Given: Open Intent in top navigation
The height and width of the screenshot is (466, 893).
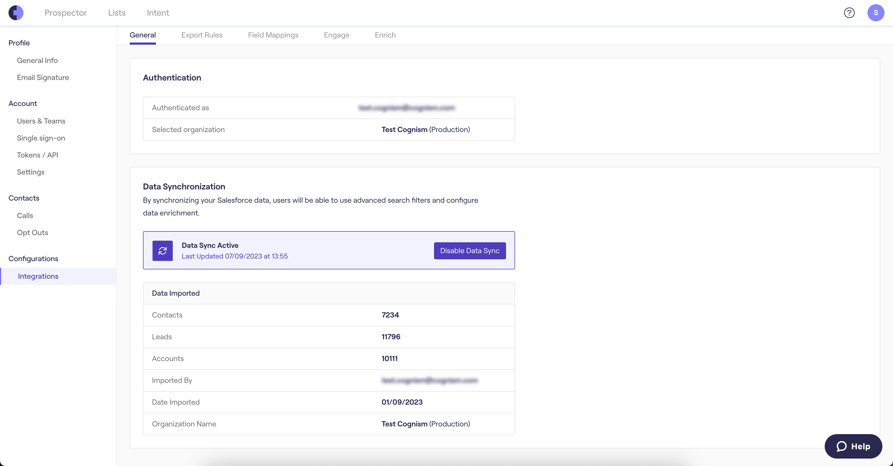Looking at the screenshot, I should click(158, 13).
